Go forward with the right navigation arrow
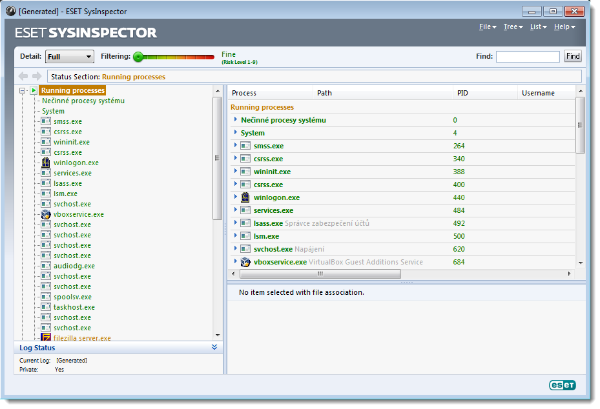 [37, 76]
